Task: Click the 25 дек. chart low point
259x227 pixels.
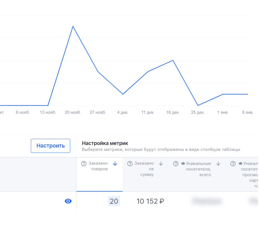Action: click(198, 105)
